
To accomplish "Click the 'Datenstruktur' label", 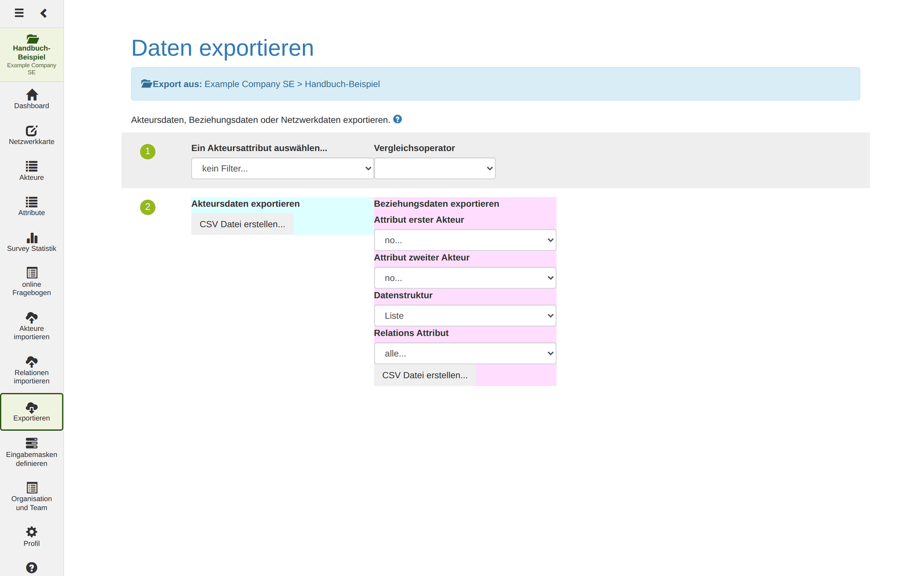I will (x=403, y=295).
